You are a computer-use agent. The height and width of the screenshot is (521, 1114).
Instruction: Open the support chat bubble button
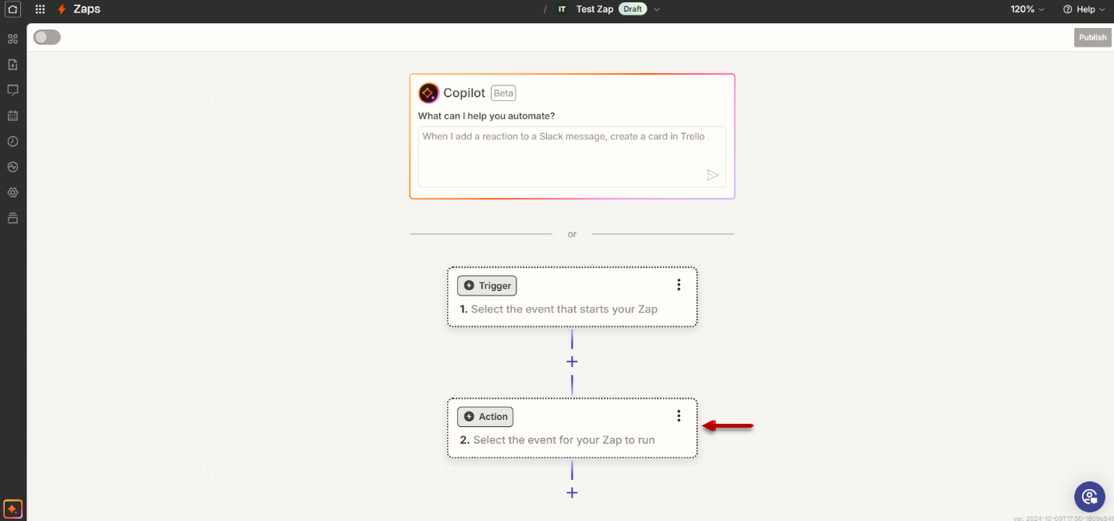click(x=1089, y=497)
